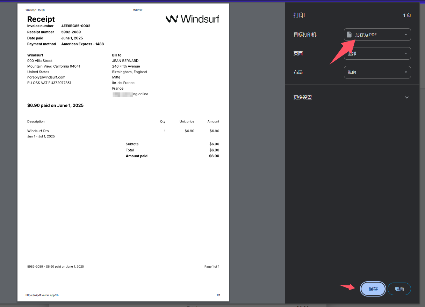Click the chevron beside 更多设置
The image size is (425, 307).
tap(406, 97)
